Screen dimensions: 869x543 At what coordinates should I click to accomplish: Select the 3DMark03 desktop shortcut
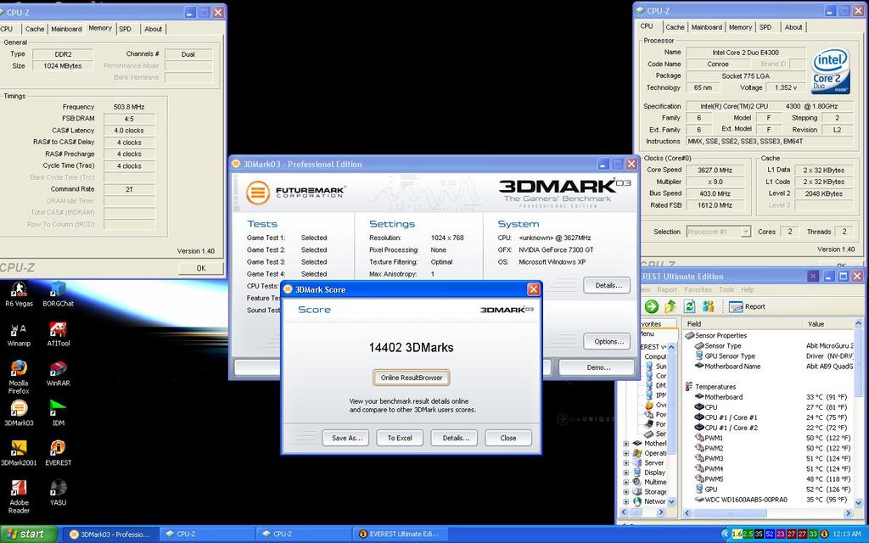click(19, 413)
